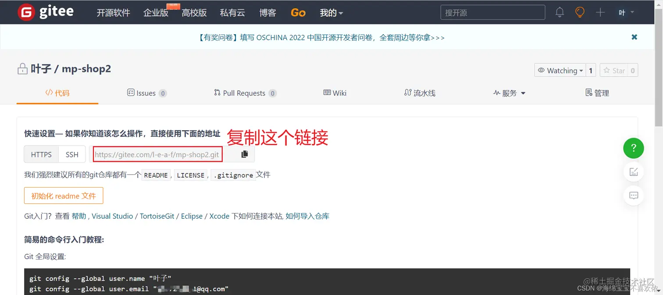The height and width of the screenshot is (295, 663).
Task: Click the 初始化 readme 文件 button
Action: 63,195
